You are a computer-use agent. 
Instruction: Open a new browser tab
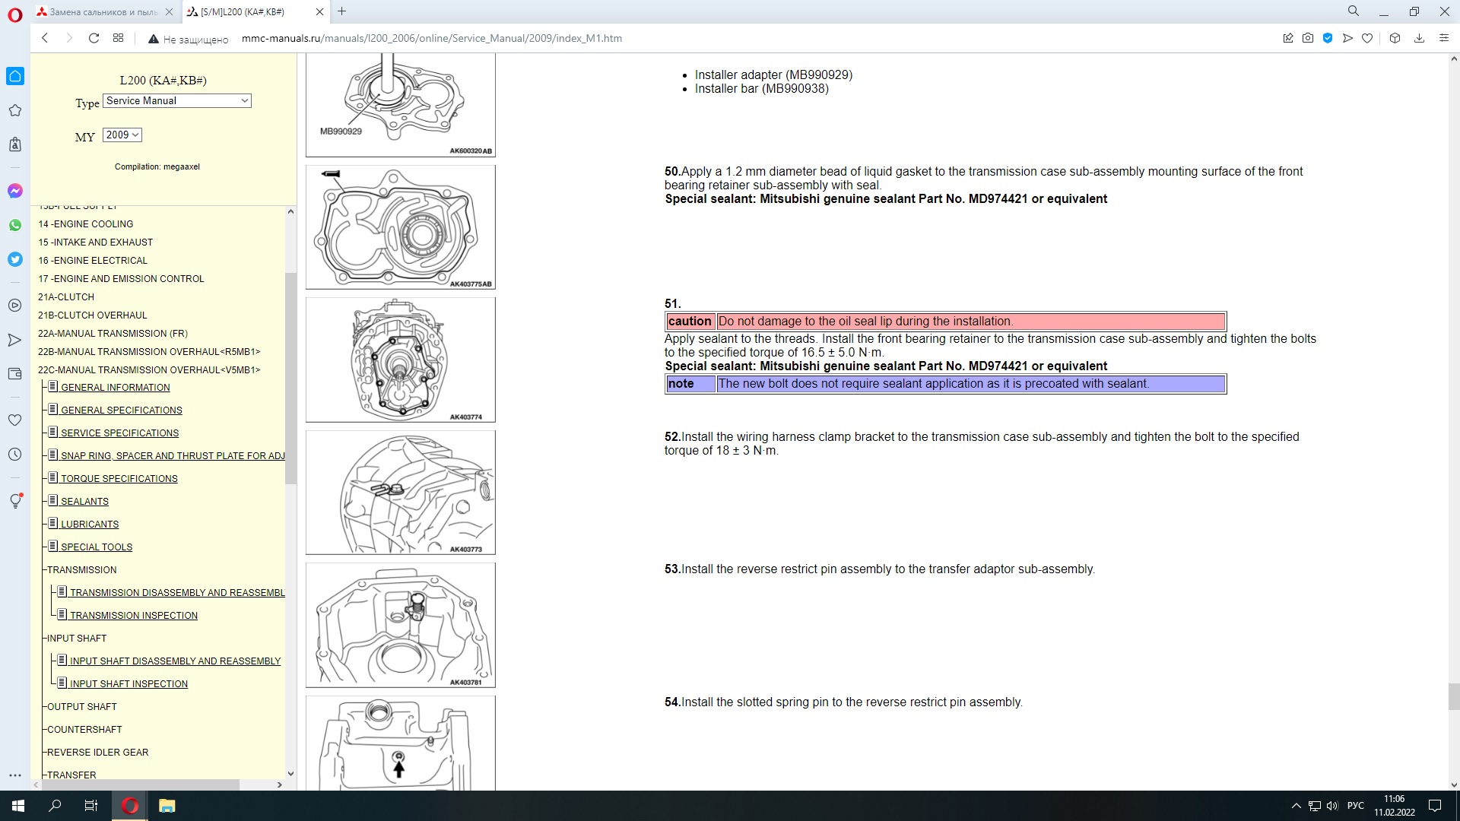click(342, 11)
